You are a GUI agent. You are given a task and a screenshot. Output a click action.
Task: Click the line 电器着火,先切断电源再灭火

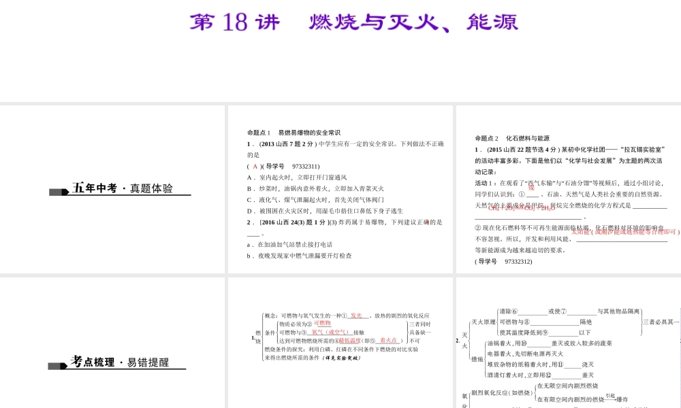tap(525, 354)
